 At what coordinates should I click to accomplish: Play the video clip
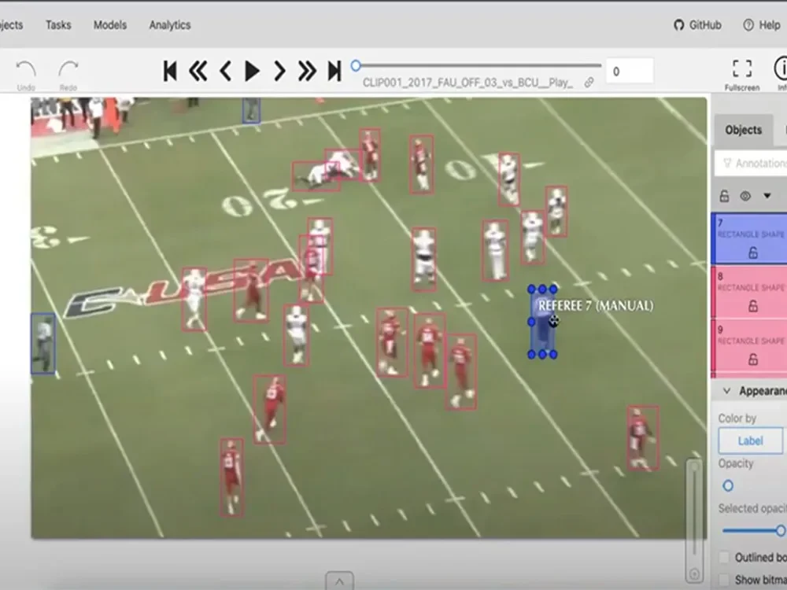point(252,71)
